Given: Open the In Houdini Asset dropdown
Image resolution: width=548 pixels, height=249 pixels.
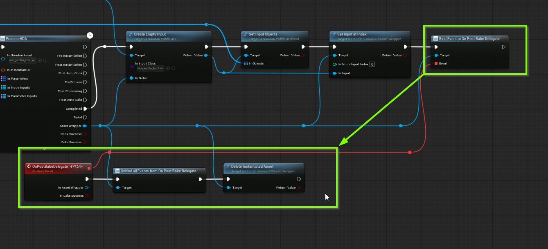Looking at the screenshot, I should (22, 60).
